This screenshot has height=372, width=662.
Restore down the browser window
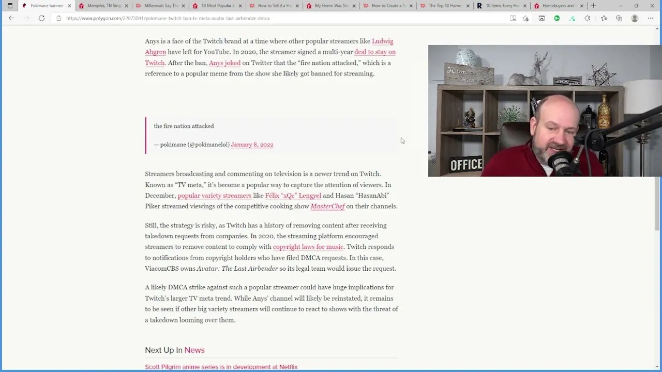[x=636, y=6]
